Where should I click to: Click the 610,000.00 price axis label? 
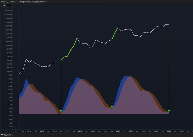tap(8, 11)
